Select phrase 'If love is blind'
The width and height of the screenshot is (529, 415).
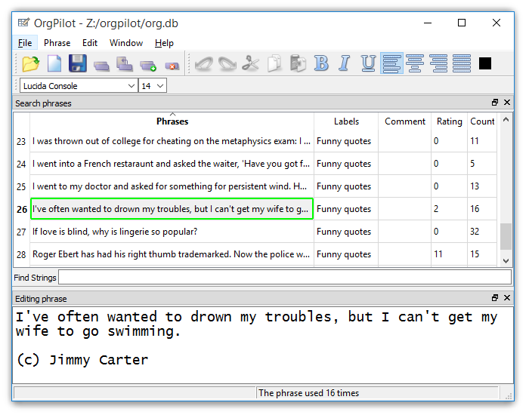click(x=172, y=232)
